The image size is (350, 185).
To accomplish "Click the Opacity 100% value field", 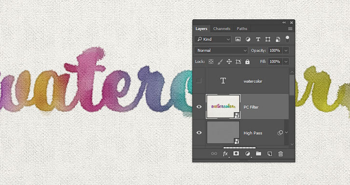I will coord(275,51).
